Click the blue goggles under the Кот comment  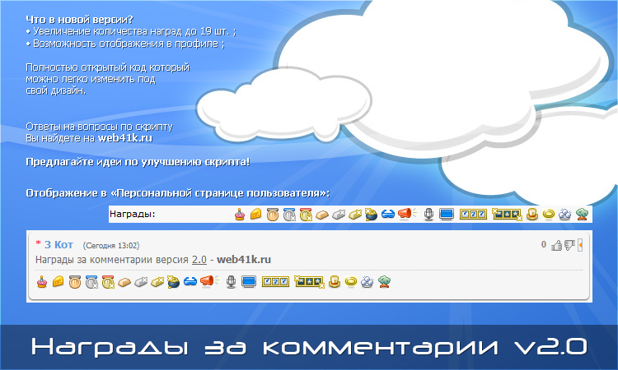[190, 281]
